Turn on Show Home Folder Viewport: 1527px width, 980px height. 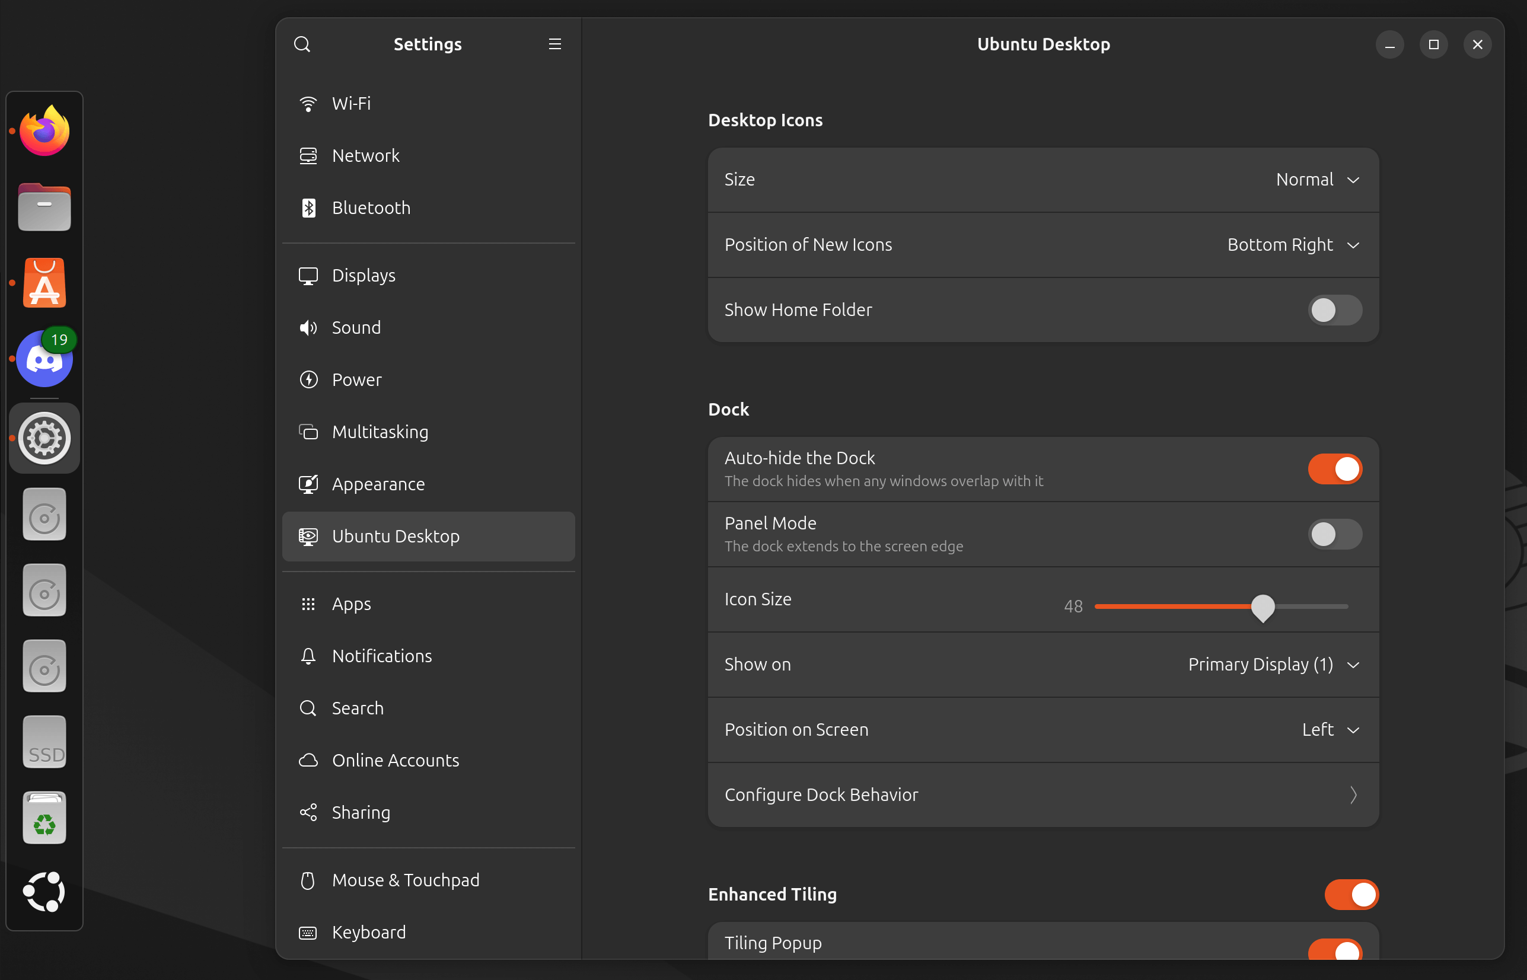[x=1335, y=310]
